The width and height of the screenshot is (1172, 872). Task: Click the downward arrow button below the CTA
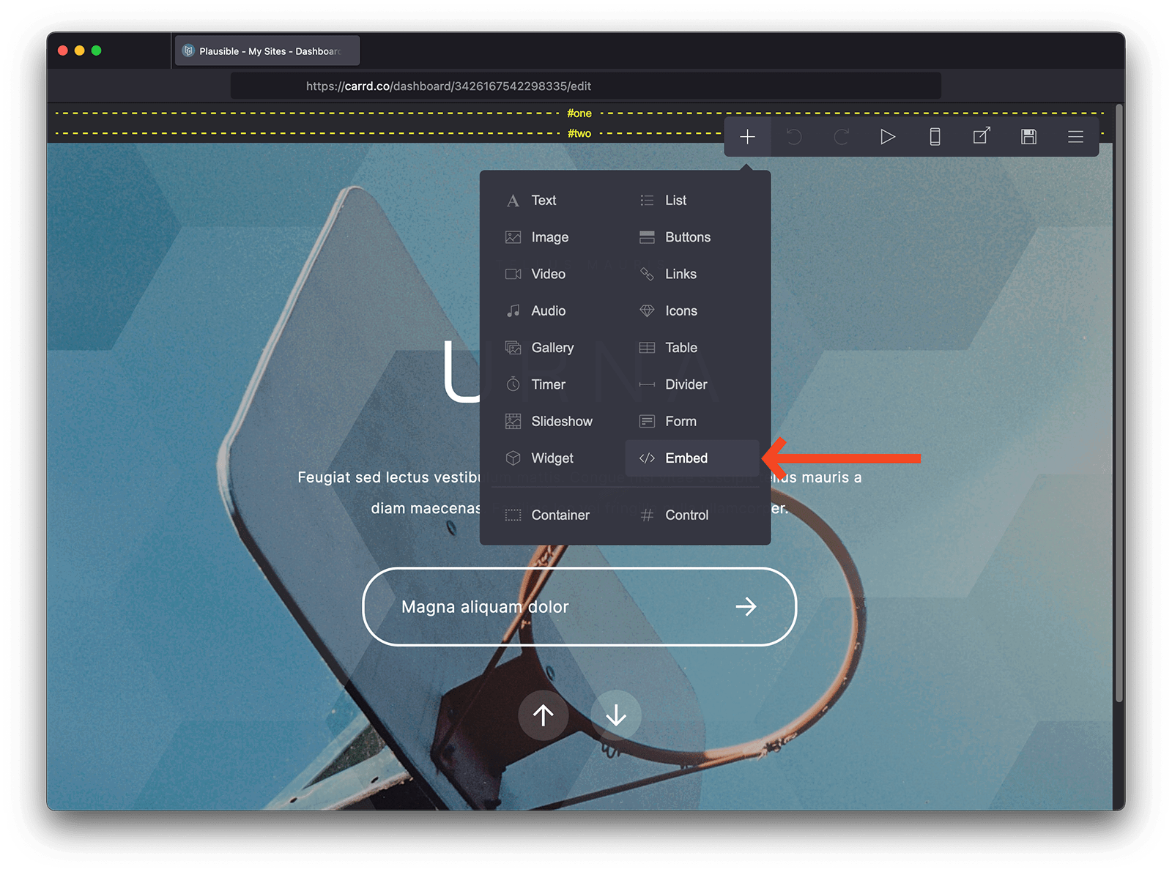[x=616, y=715]
